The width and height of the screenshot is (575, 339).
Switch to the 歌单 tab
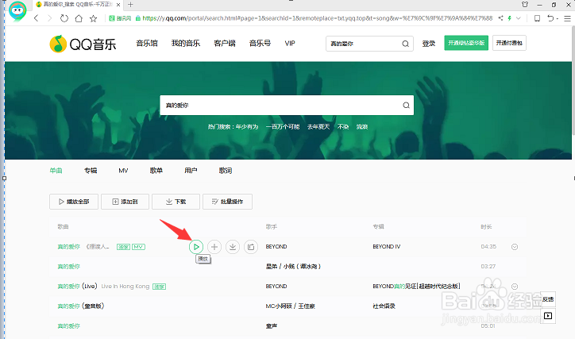click(x=156, y=171)
